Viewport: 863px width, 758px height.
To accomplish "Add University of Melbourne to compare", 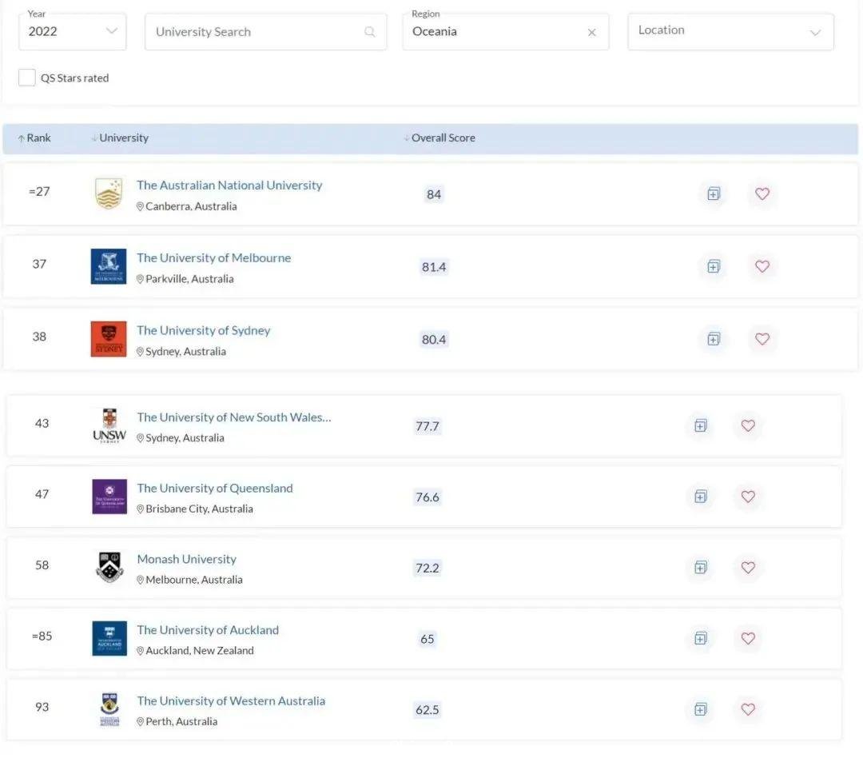I will [714, 266].
